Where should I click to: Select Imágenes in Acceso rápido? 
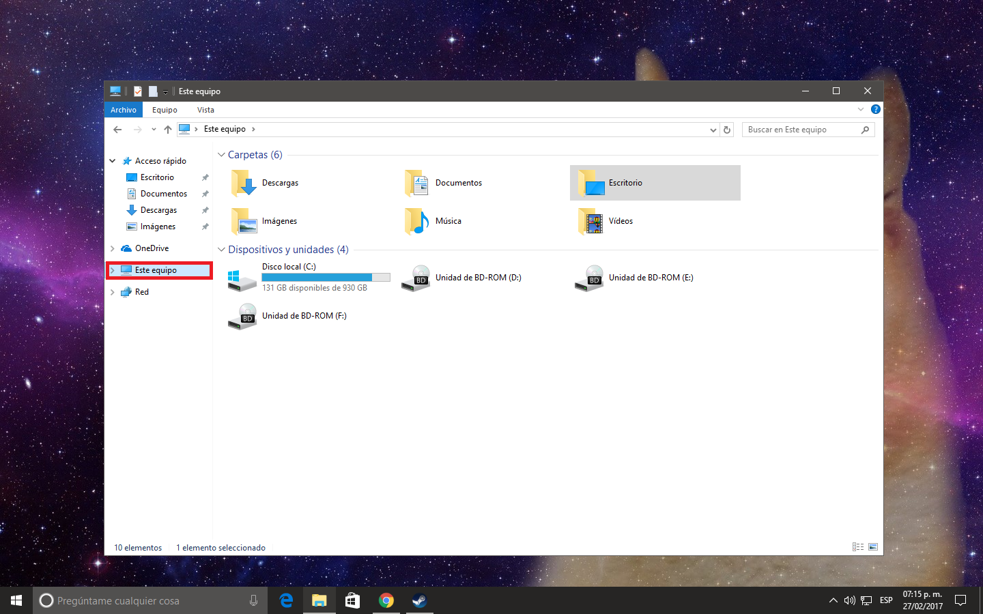[158, 226]
